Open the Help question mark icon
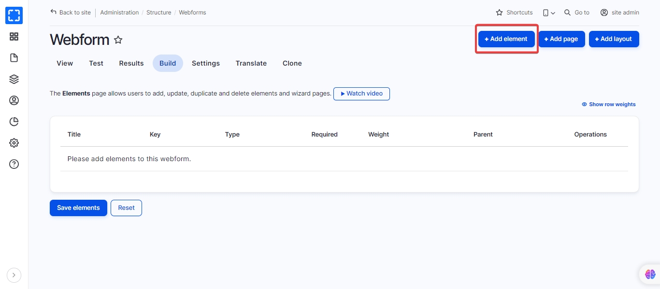 coord(14,164)
